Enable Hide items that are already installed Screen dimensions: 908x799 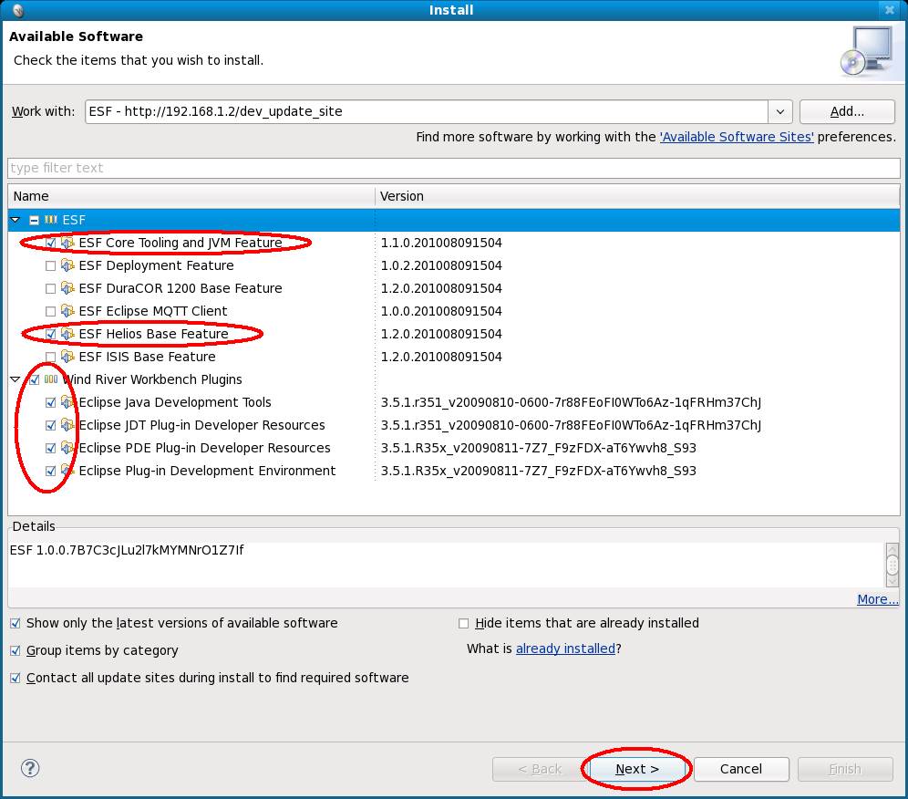click(x=463, y=624)
